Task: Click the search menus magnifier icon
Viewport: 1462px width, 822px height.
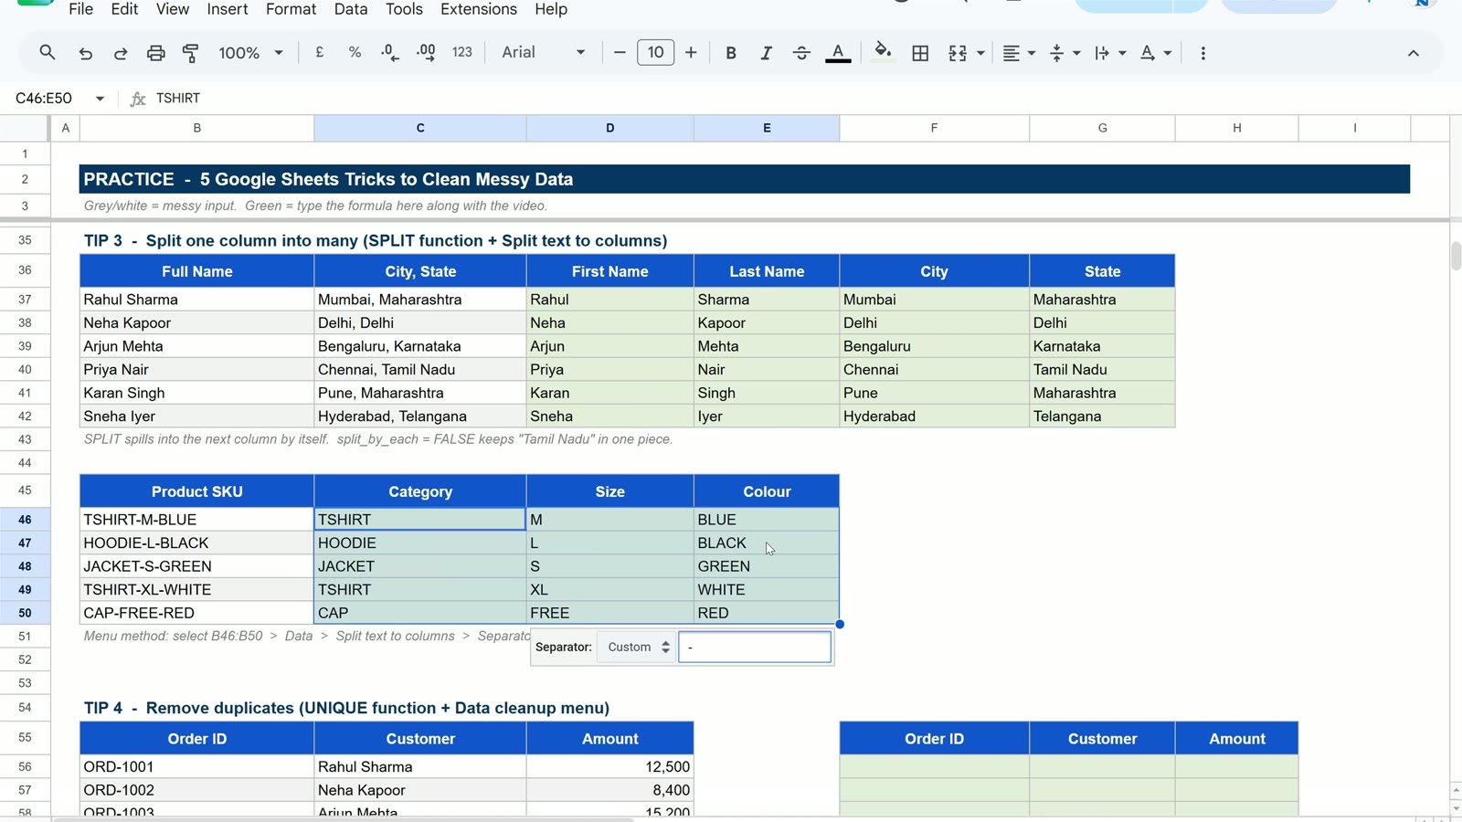Action: point(48,53)
